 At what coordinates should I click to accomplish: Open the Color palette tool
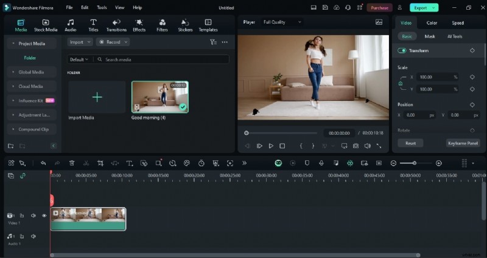[187, 163]
